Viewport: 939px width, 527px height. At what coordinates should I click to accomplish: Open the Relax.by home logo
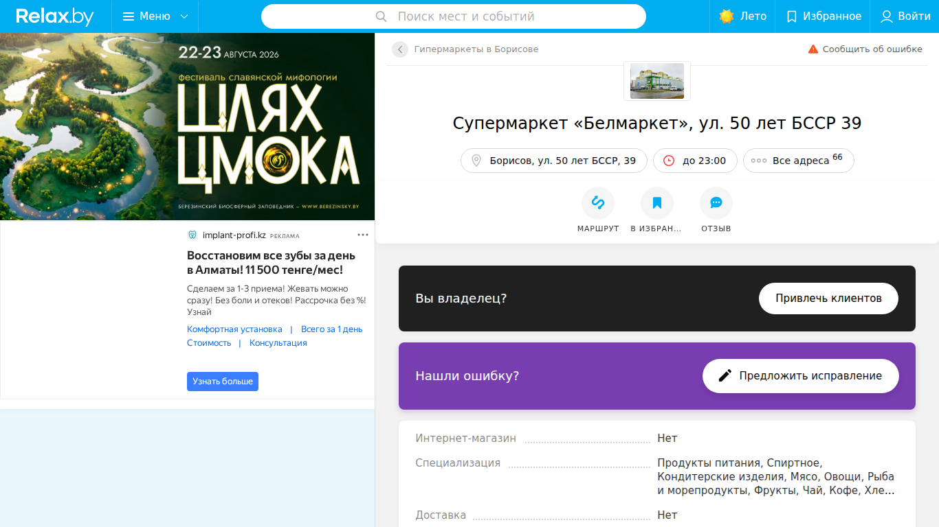point(55,16)
